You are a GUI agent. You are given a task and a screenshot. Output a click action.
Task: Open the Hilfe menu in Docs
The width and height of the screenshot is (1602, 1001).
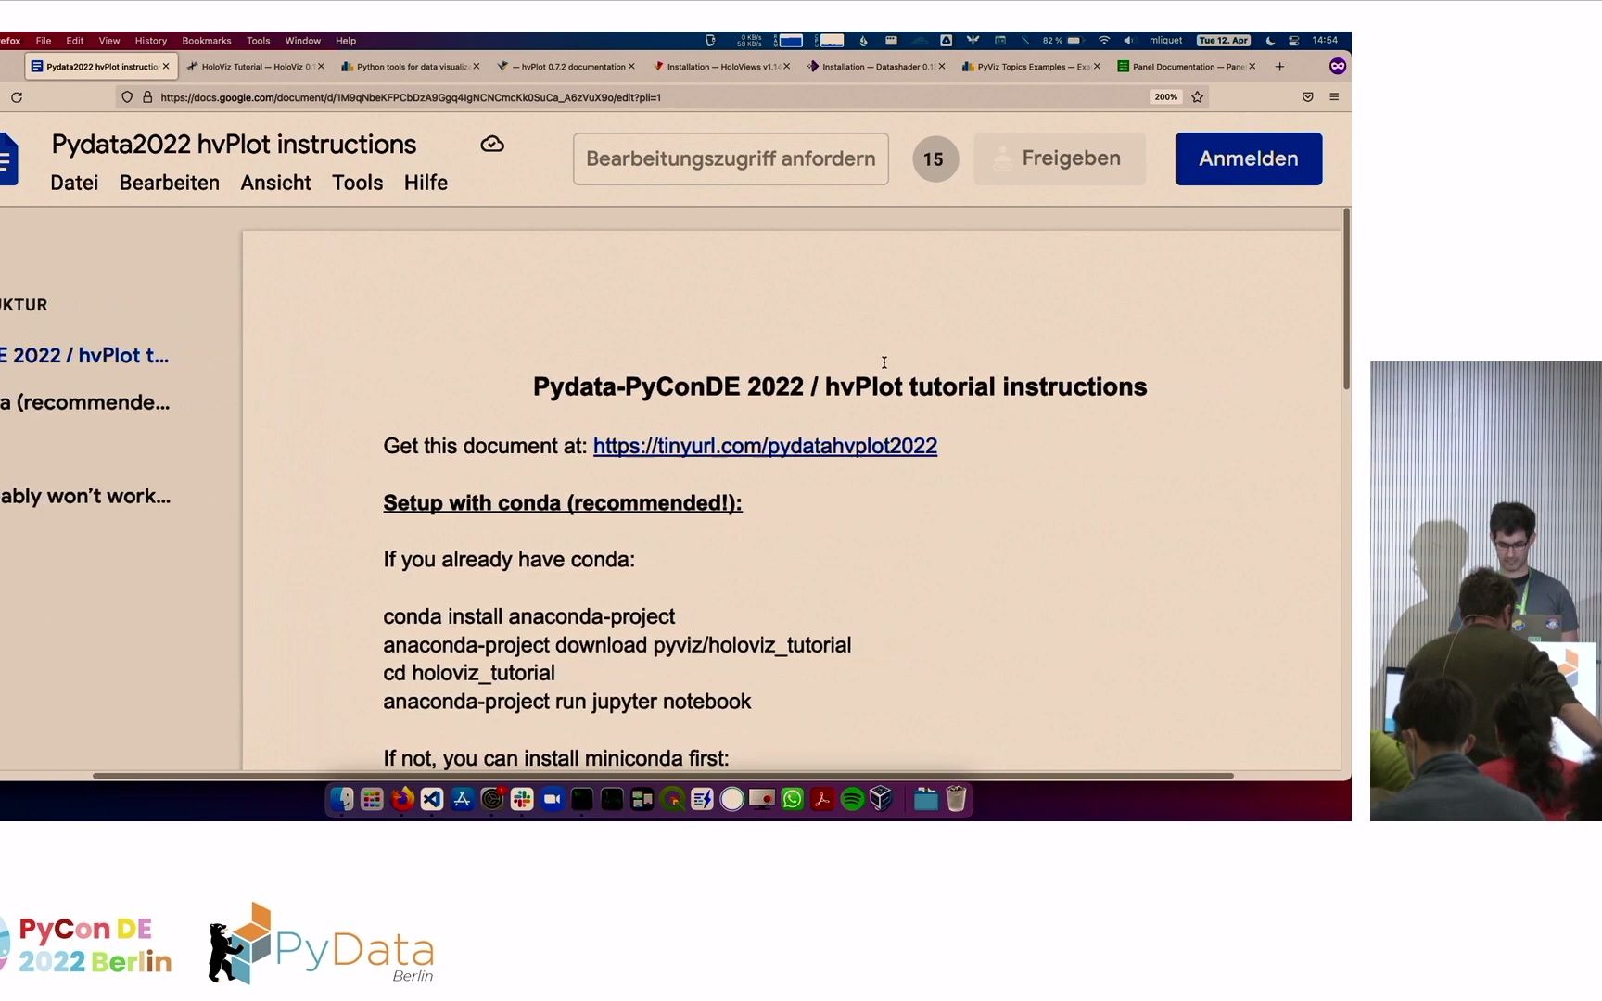[426, 183]
